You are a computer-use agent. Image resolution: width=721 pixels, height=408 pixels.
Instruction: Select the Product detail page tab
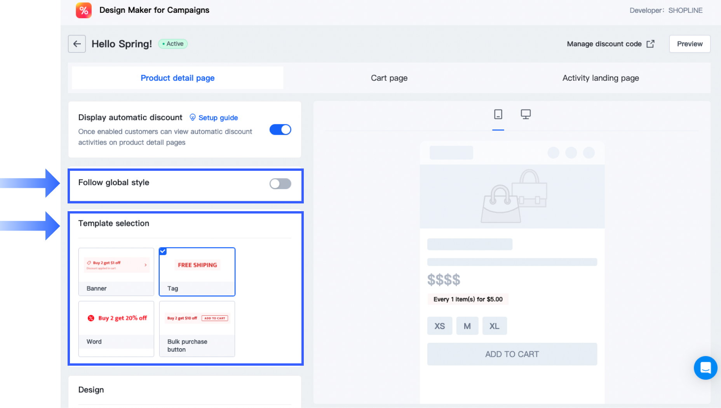[178, 78]
